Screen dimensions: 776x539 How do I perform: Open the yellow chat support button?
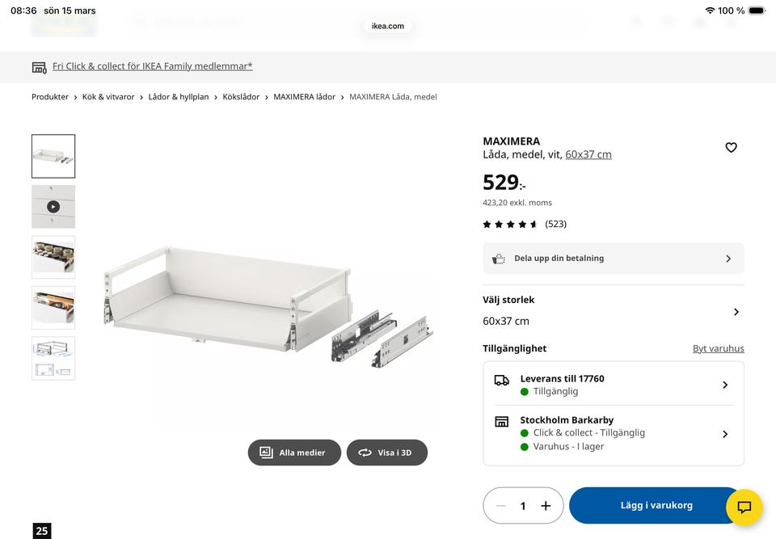click(744, 507)
